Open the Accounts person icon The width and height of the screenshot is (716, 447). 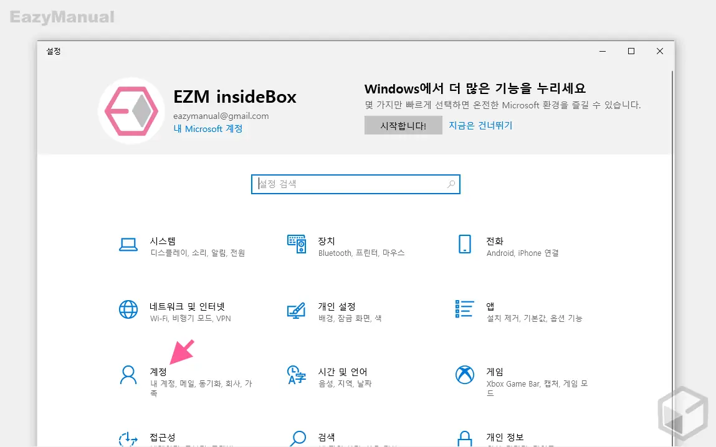pos(128,375)
